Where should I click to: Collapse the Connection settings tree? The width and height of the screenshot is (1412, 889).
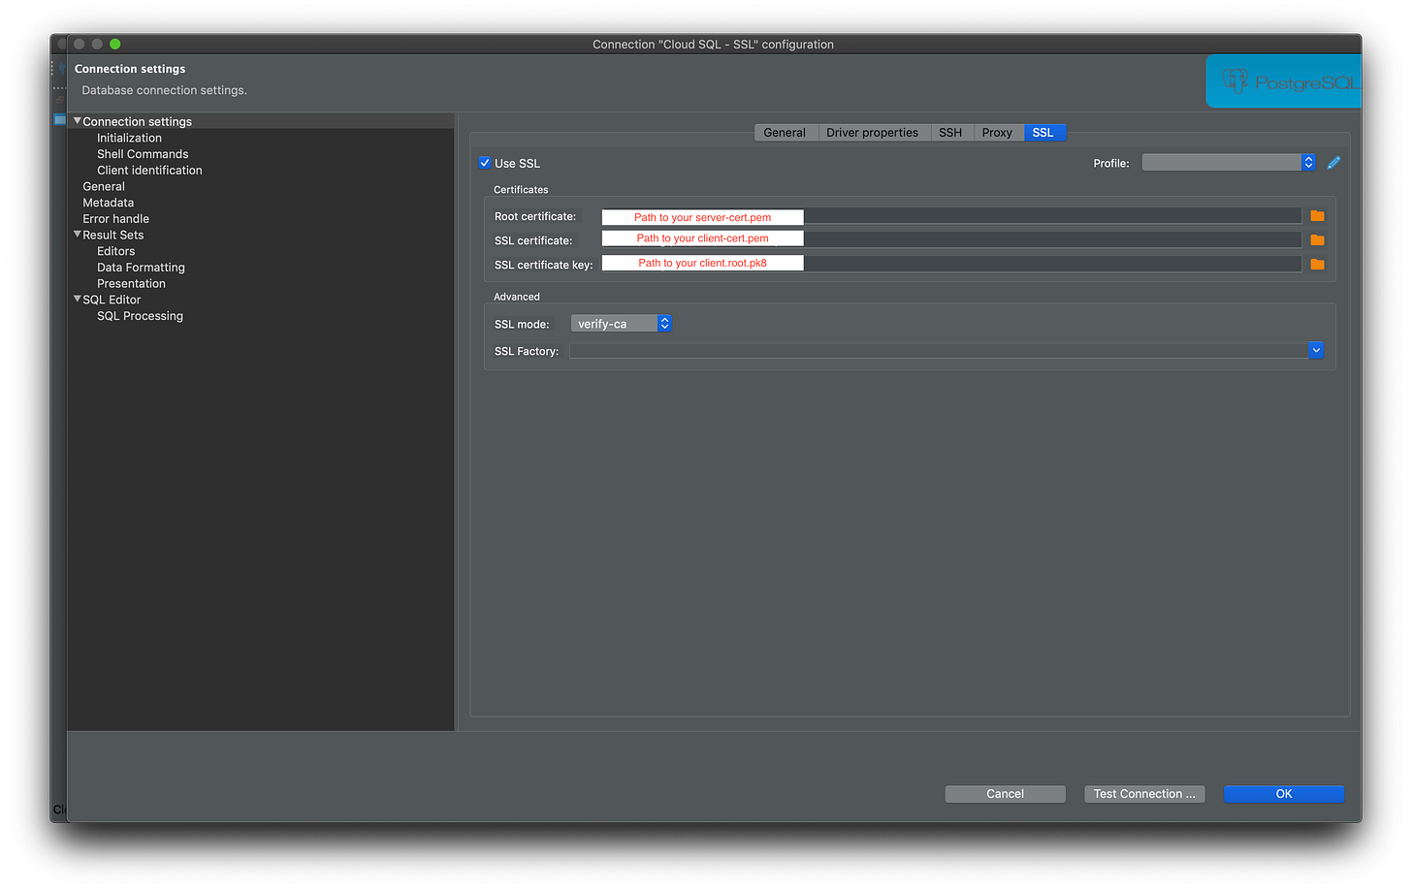click(x=78, y=120)
